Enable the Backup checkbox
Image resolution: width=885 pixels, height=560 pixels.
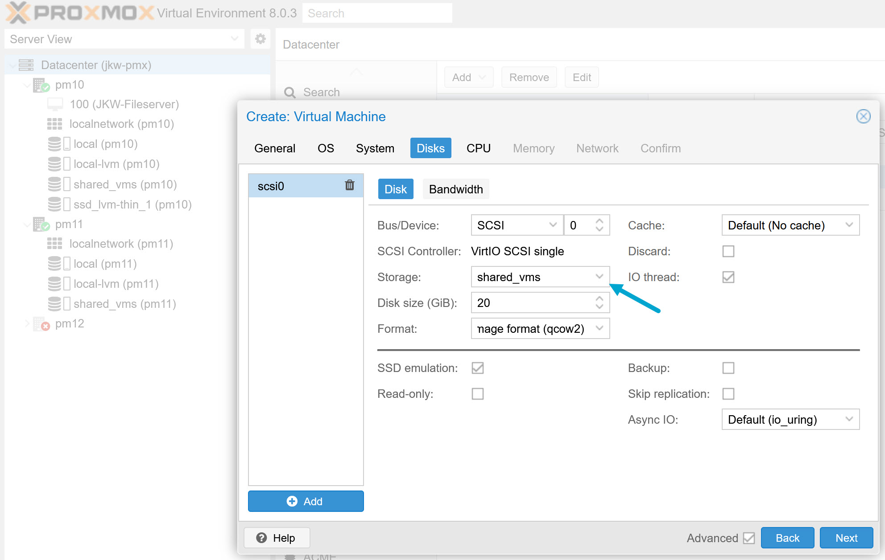(x=728, y=368)
